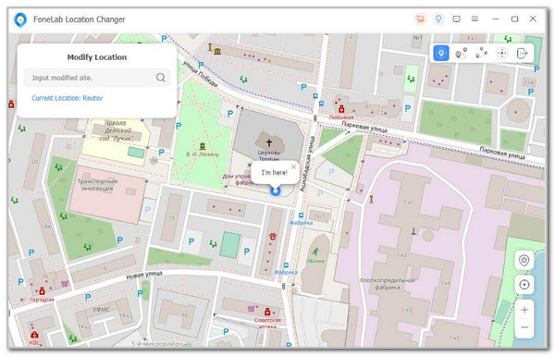
Task: Click the church cross icon on map
Action: pos(269,143)
